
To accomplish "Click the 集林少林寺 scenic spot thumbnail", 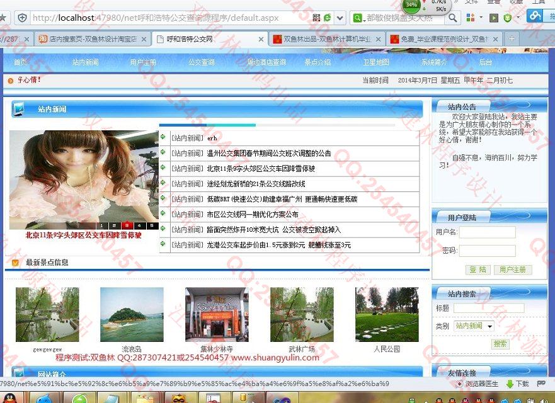I will (217, 314).
